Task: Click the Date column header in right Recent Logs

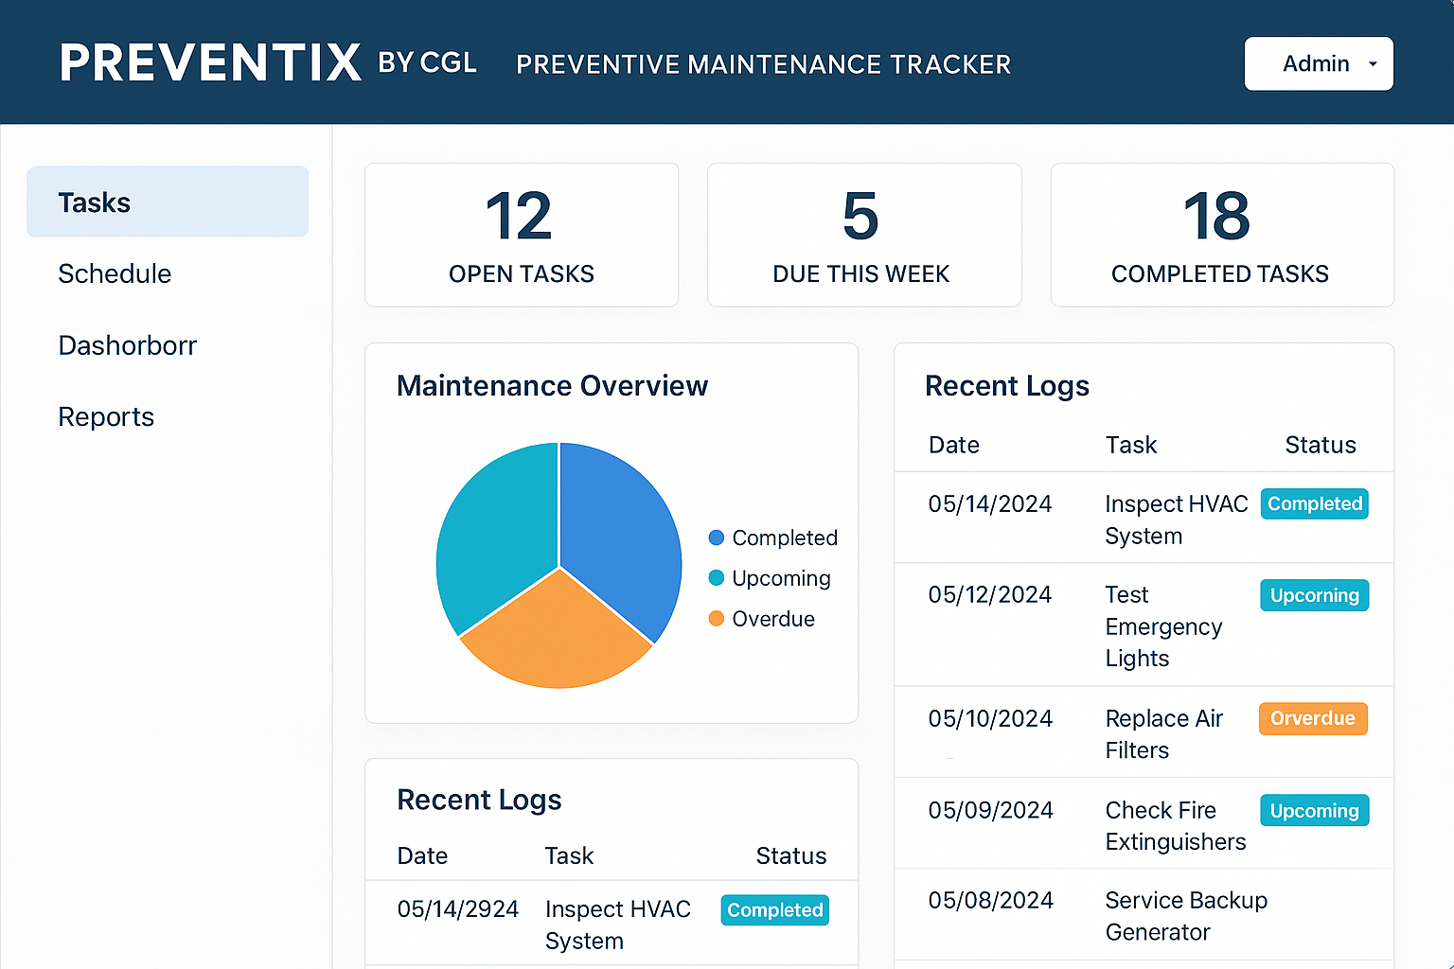Action: (953, 445)
